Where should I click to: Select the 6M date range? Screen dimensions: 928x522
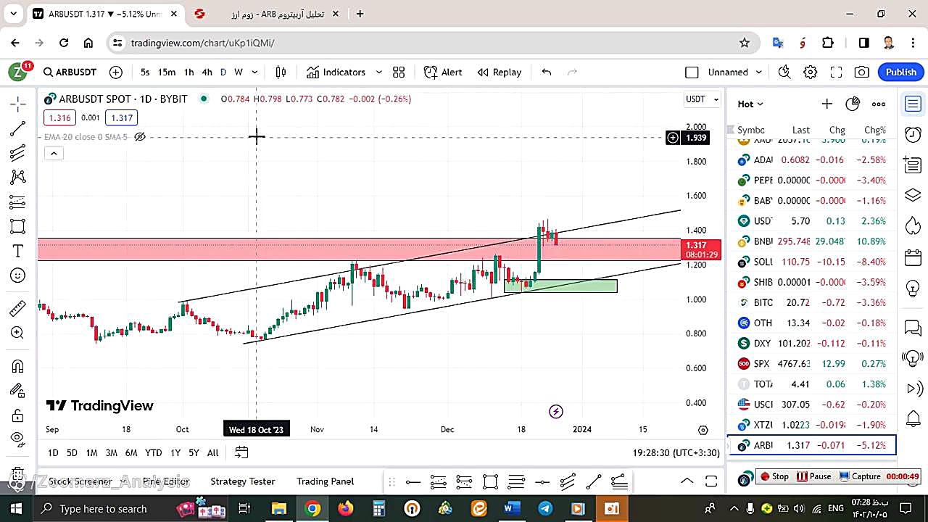(x=130, y=452)
